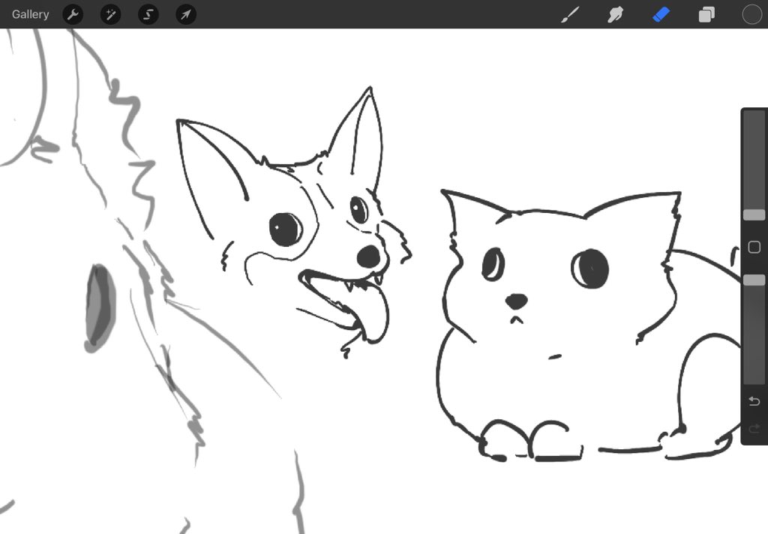The width and height of the screenshot is (768, 534).
Task: Select the Eraser tool
Action: 661,15
